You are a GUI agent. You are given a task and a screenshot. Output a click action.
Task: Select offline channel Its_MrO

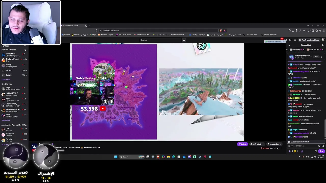(x=14, y=70)
